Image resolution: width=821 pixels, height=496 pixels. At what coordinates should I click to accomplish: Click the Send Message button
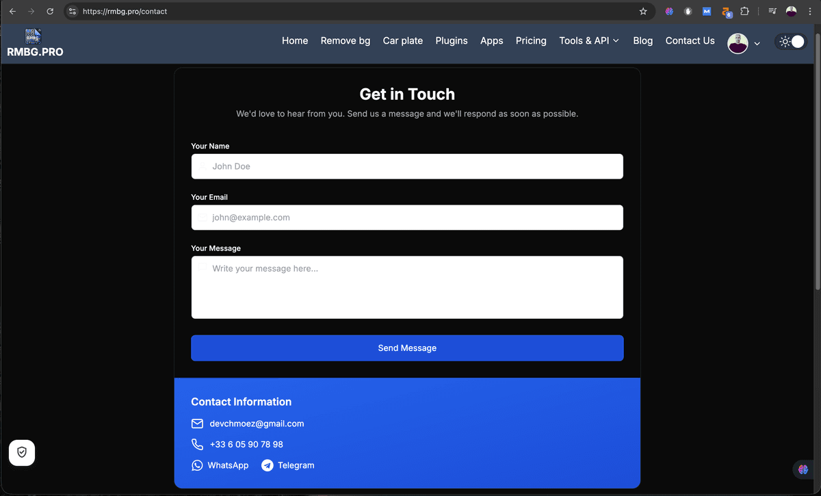click(x=407, y=348)
